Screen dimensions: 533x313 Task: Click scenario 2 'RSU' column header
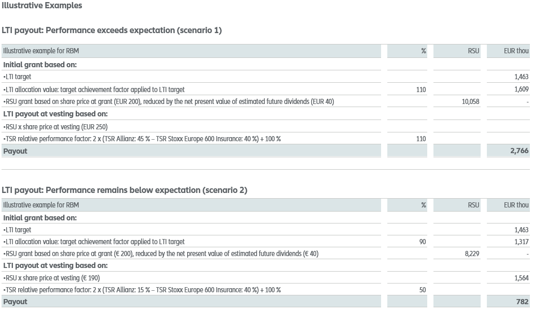[473, 205]
